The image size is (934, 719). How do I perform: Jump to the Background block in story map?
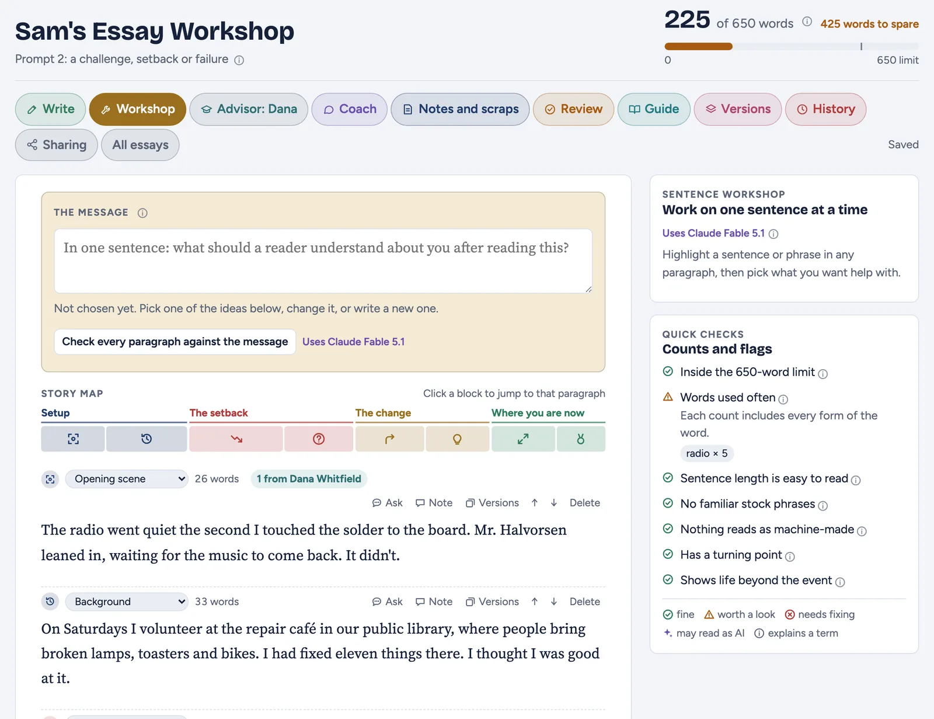(147, 439)
